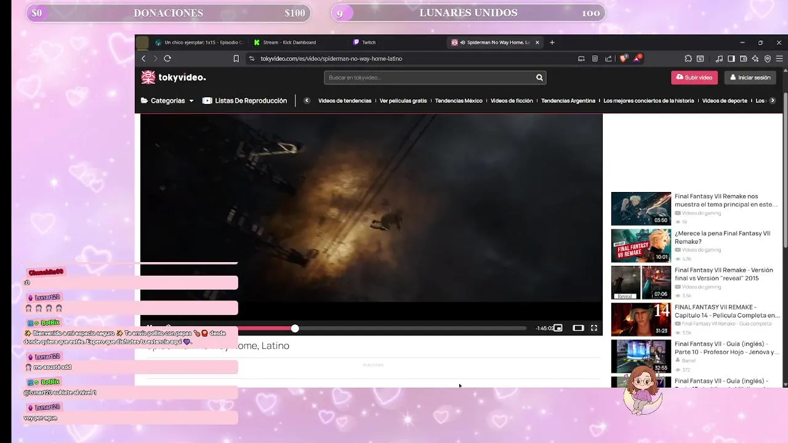Click the video progress slider handle
Image resolution: width=788 pixels, height=443 pixels.
(x=295, y=329)
